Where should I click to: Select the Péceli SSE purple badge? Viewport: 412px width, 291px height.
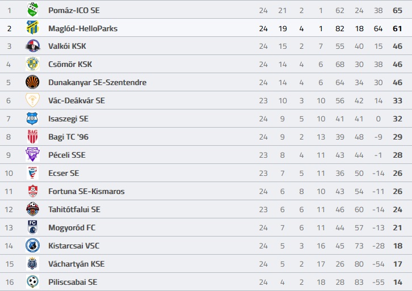[x=32, y=154]
